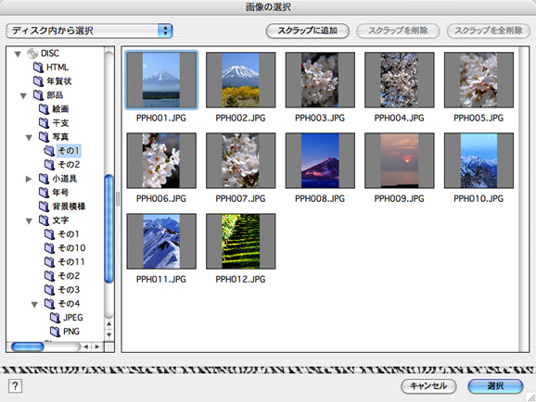Expand the 小道具 folder triangle

point(29,179)
